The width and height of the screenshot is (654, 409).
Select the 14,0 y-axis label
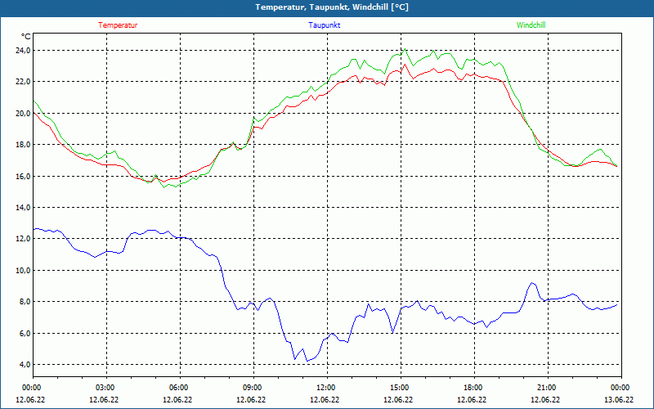coord(23,208)
